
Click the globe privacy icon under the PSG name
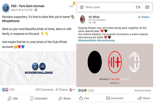tap(36, 10)
